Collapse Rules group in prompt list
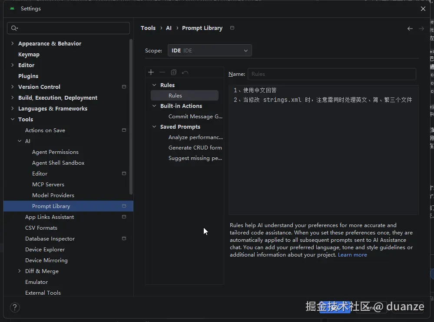 pos(154,85)
